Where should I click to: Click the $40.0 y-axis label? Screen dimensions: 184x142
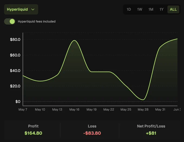coord(15,71)
